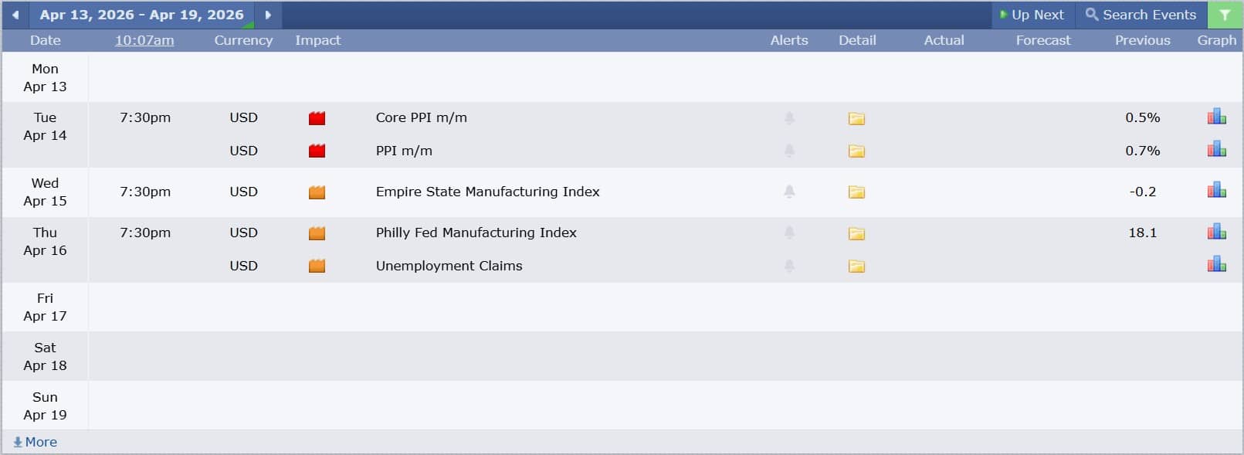Click red impact icon for PPI m/m
Screen dimensions: 1244x455
317,151
